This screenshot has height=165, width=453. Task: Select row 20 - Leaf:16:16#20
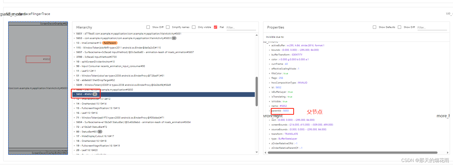click(x=87, y=150)
